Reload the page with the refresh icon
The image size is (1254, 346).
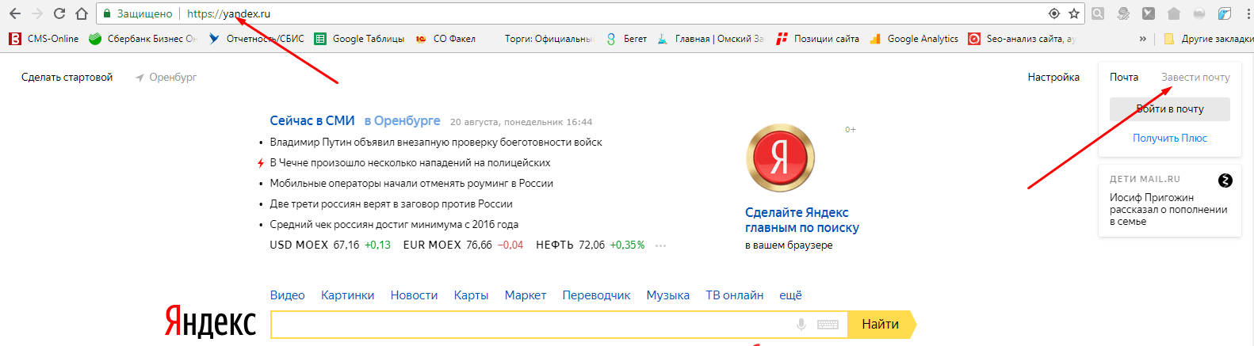[x=59, y=13]
